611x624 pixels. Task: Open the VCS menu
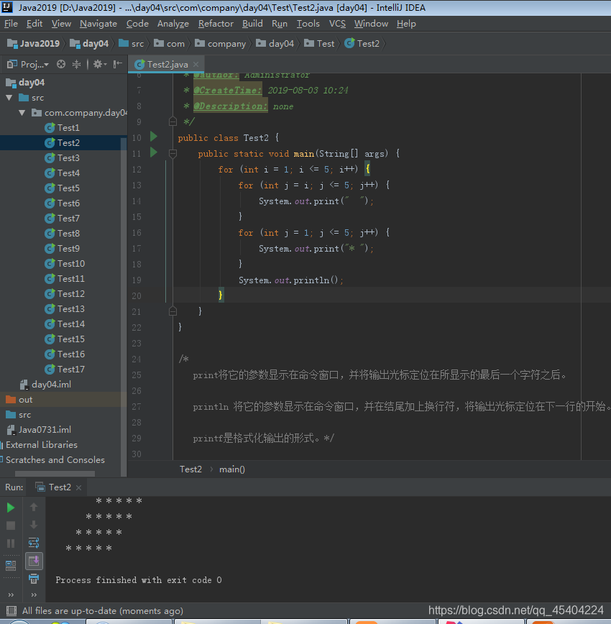[337, 24]
